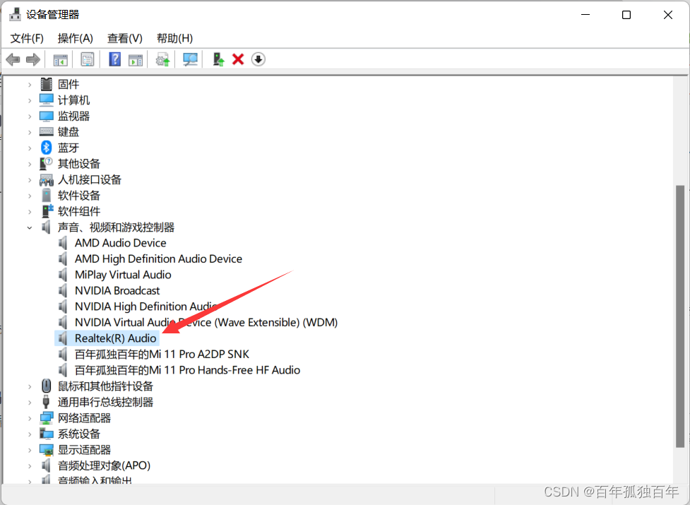Click the 系统设备 icon

tap(46, 434)
